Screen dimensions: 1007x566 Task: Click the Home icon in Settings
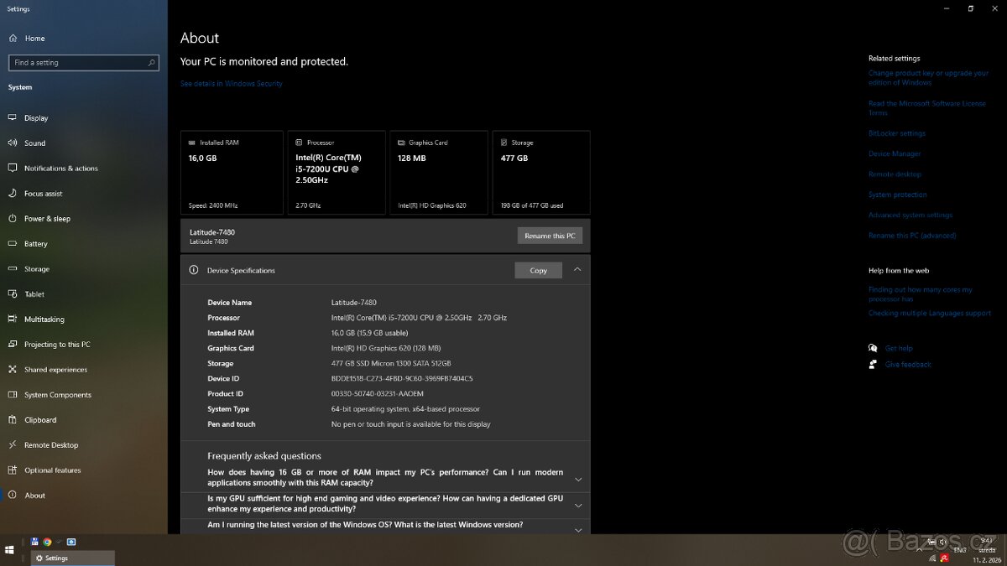point(13,38)
